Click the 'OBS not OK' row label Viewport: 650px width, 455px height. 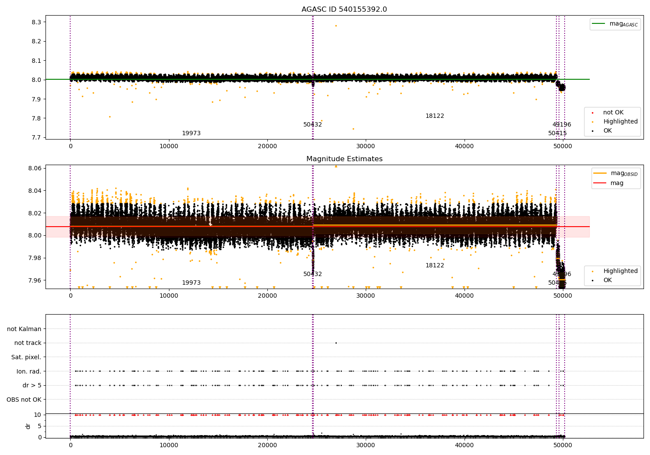(x=24, y=400)
